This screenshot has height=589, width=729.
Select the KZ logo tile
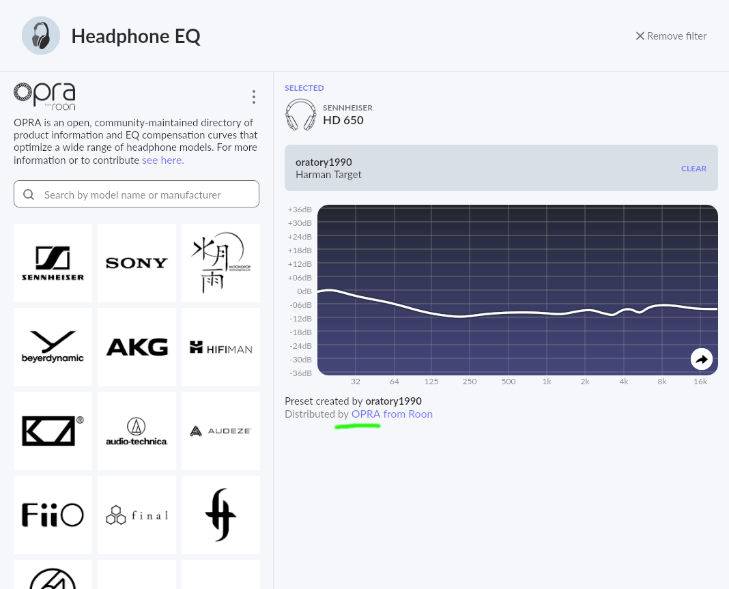point(53,431)
